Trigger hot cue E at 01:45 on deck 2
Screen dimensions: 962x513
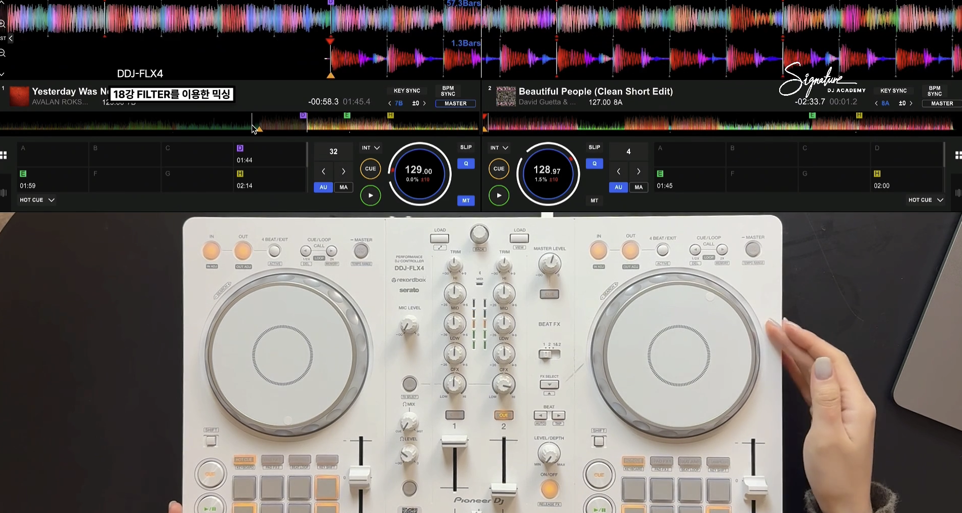(690, 179)
